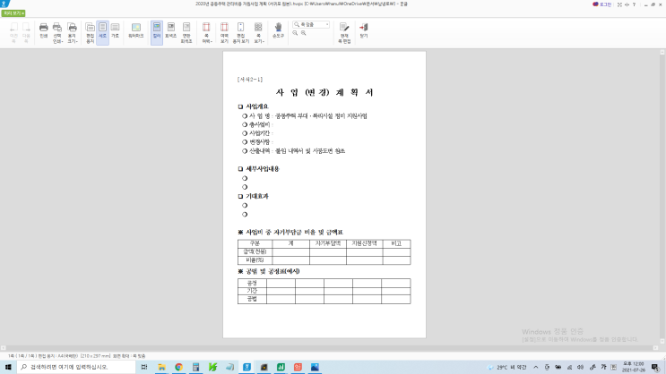Click the 공법 row label
666x374 pixels.
pos(252,299)
